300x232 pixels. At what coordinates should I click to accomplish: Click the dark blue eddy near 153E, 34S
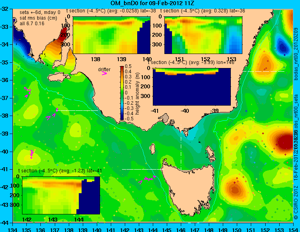click(x=283, y=47)
